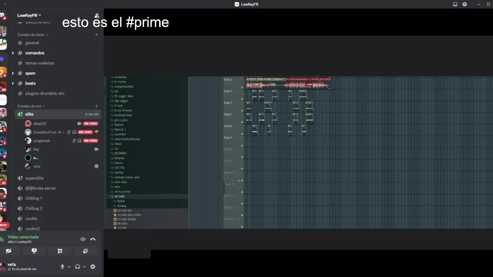This screenshot has width=493, height=277.
Task: Collapse the Canales de texto category
Action: tap(33, 35)
